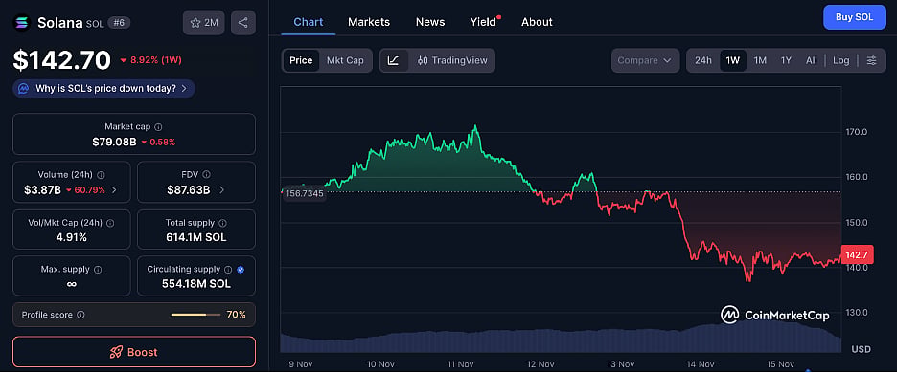Open the About tab
The width and height of the screenshot is (897, 373).
(537, 22)
